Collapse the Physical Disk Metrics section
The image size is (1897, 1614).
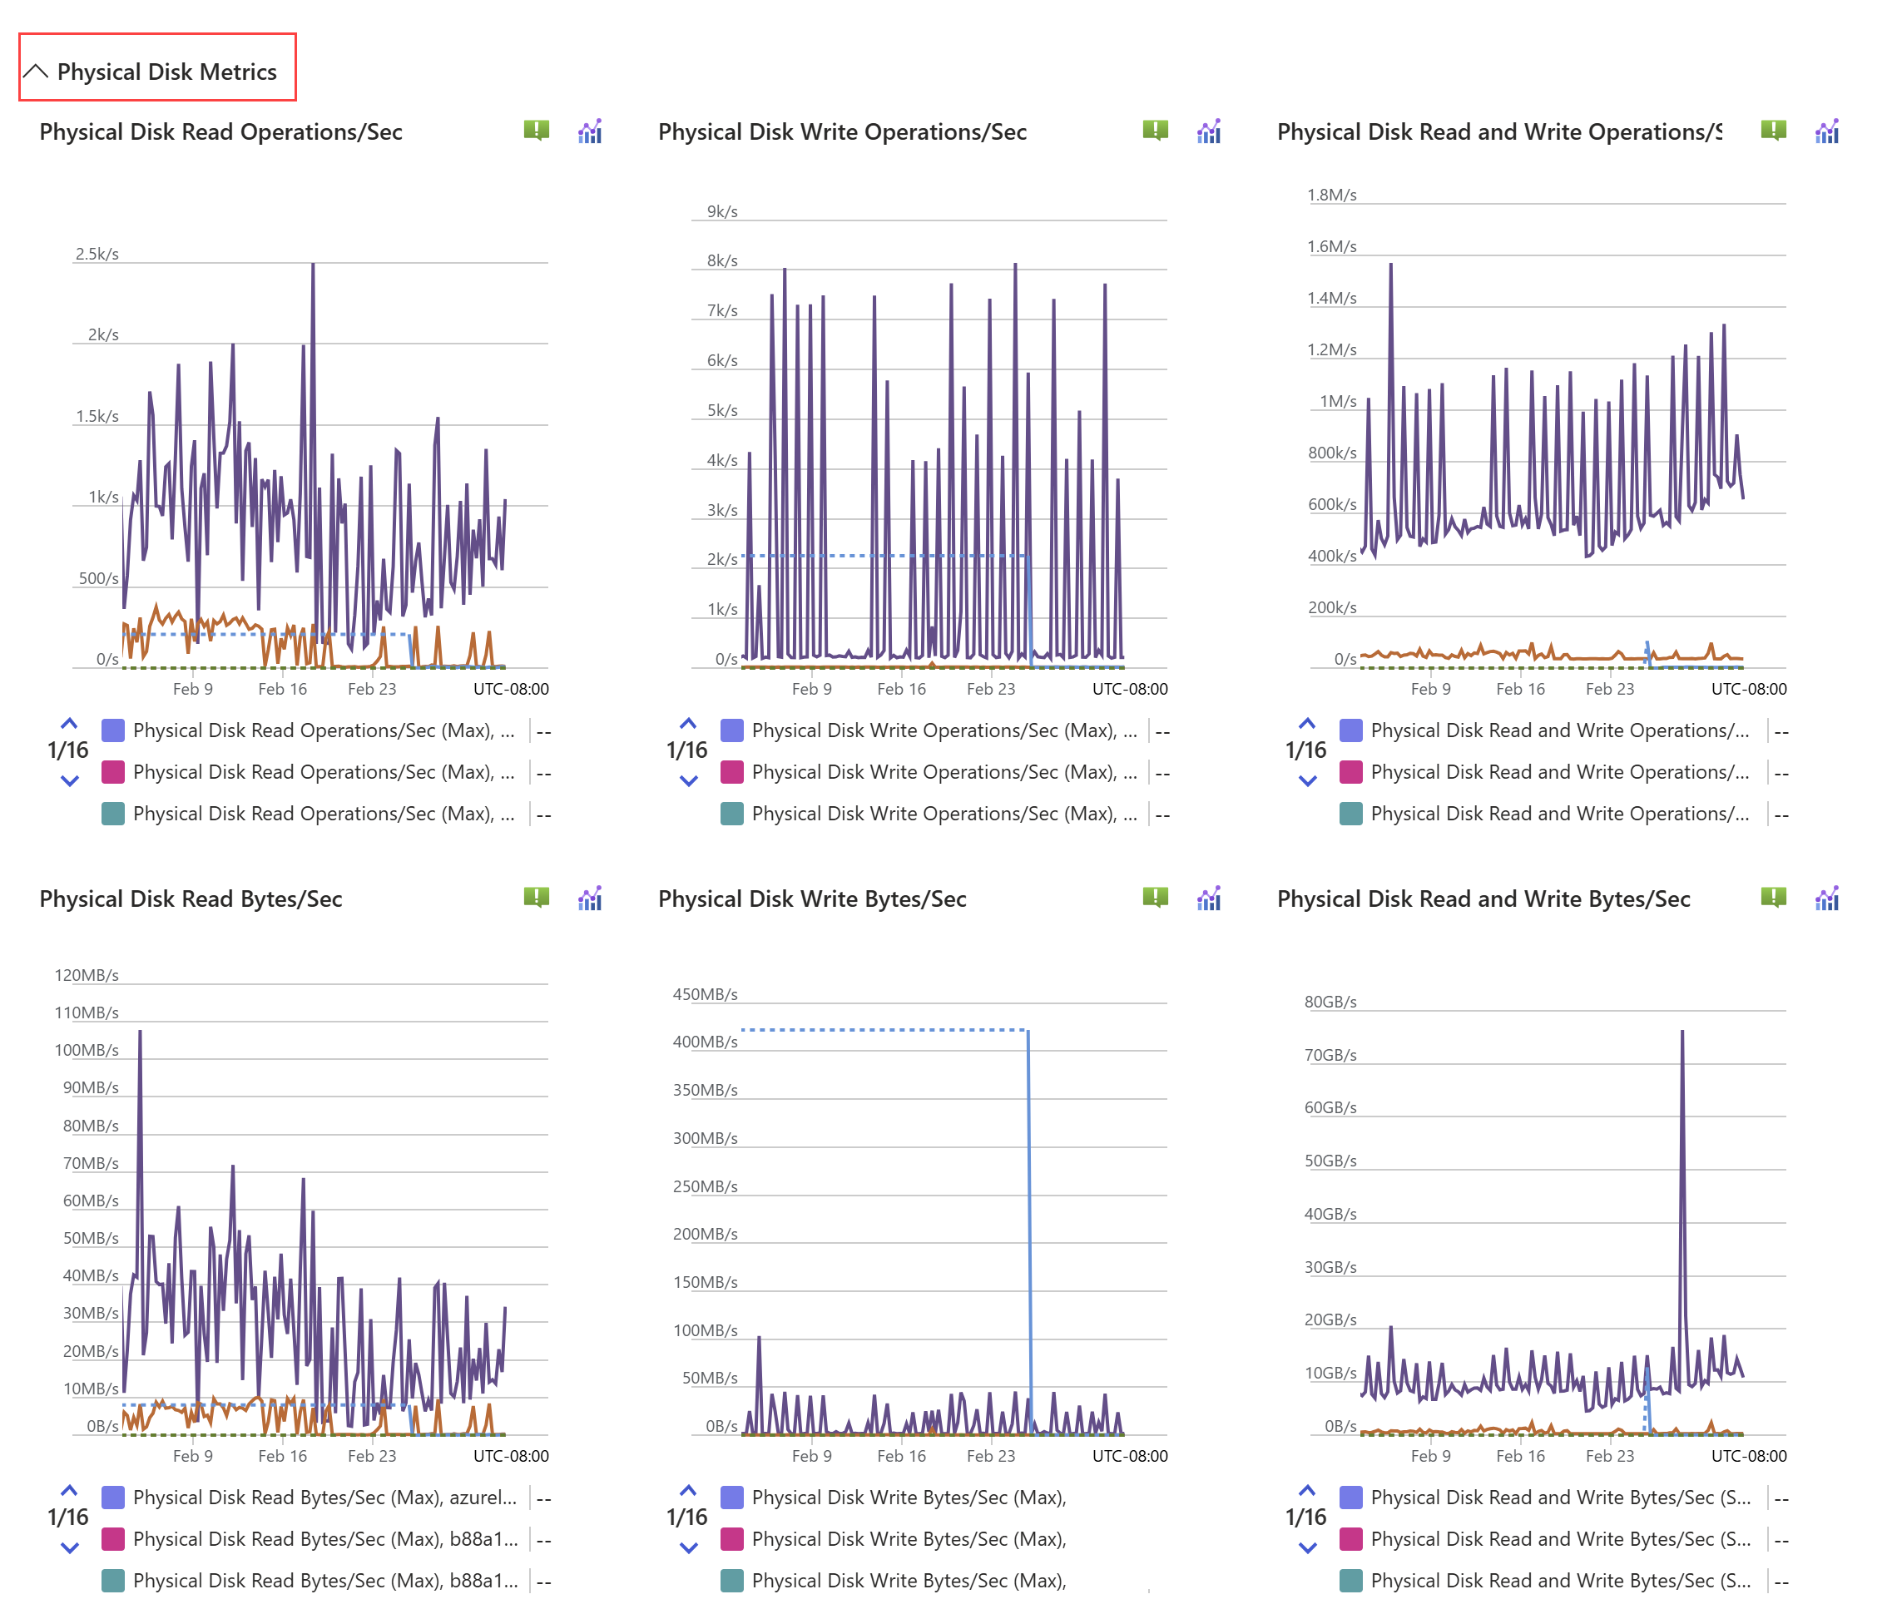tap(36, 72)
